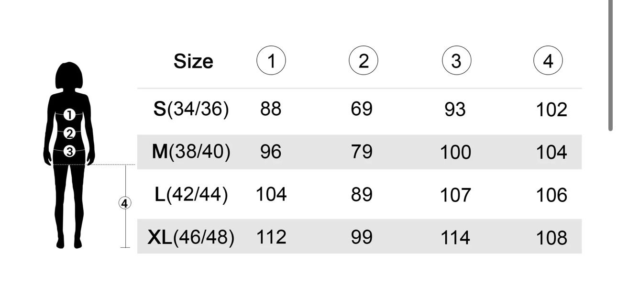
Task: Select the L(42/44) size row
Action: (x=359, y=194)
